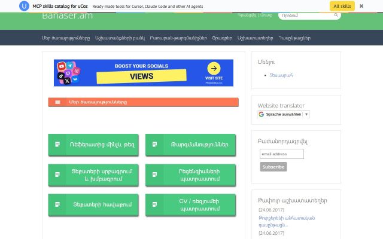Open Տեքստերի սրբագրում և խմբագրում button

[93, 175]
